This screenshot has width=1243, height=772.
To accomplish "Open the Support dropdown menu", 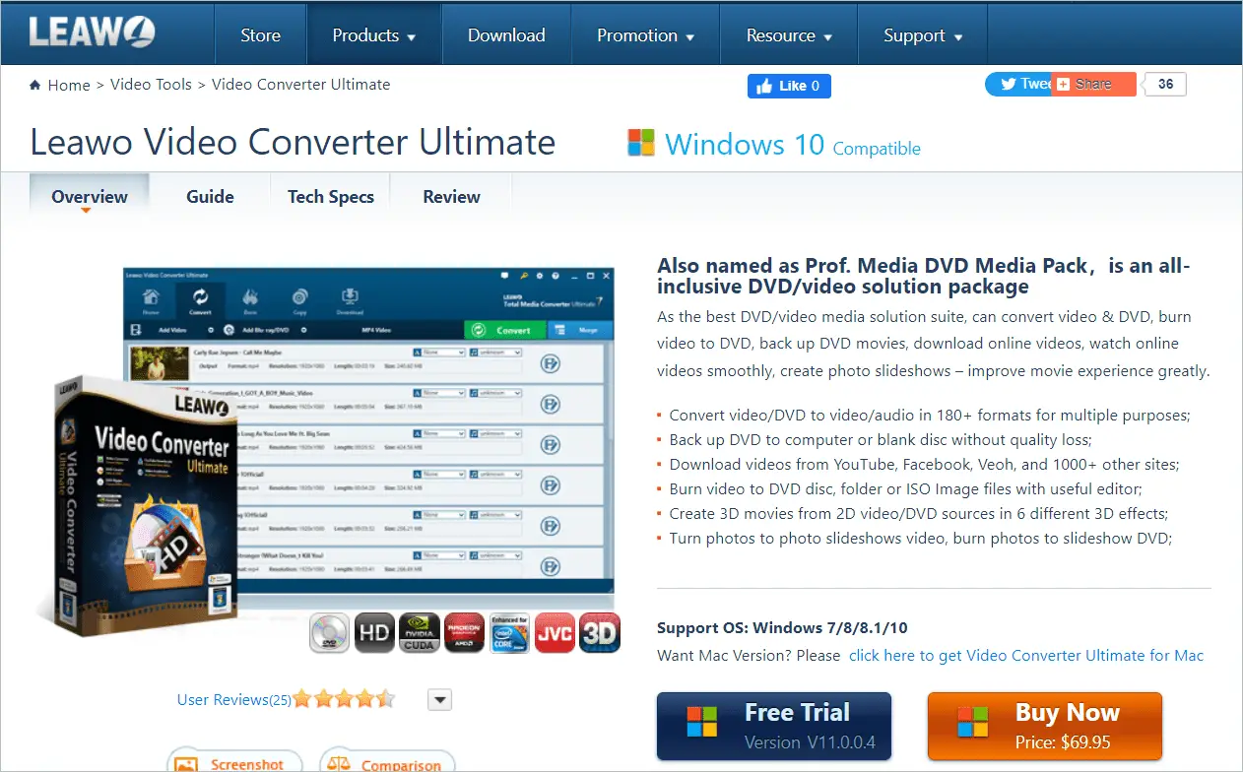I will 923,35.
